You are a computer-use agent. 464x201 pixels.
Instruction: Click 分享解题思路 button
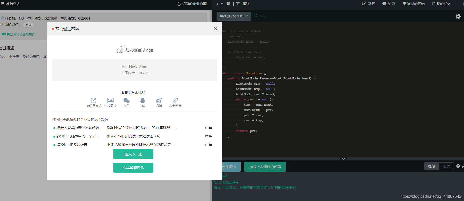(133, 168)
